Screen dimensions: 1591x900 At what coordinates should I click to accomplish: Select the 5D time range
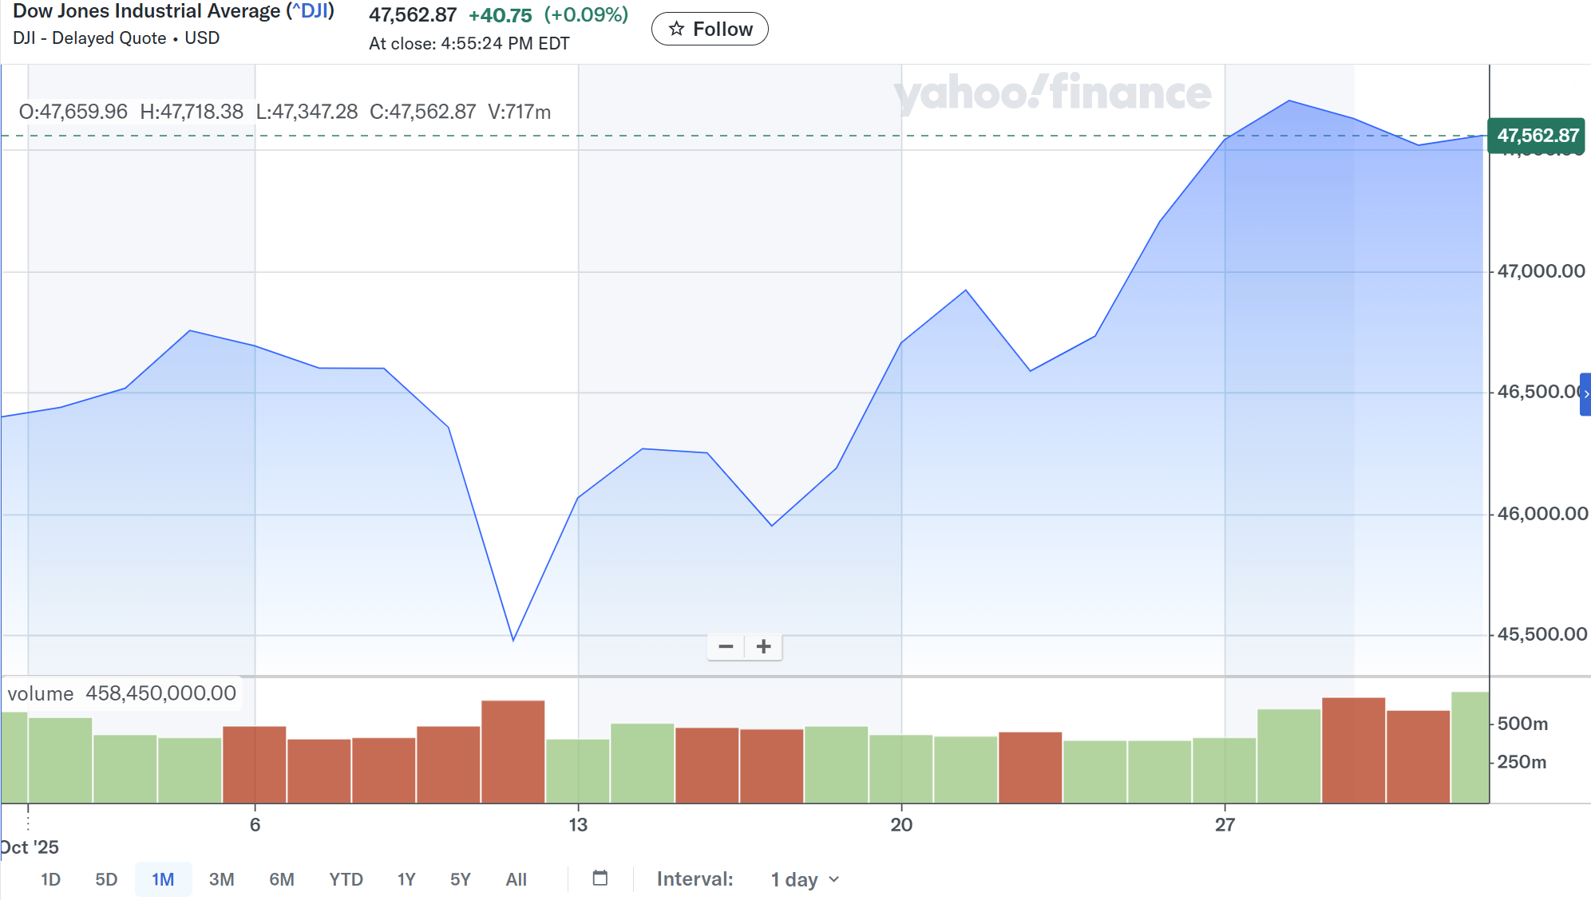pos(106,879)
